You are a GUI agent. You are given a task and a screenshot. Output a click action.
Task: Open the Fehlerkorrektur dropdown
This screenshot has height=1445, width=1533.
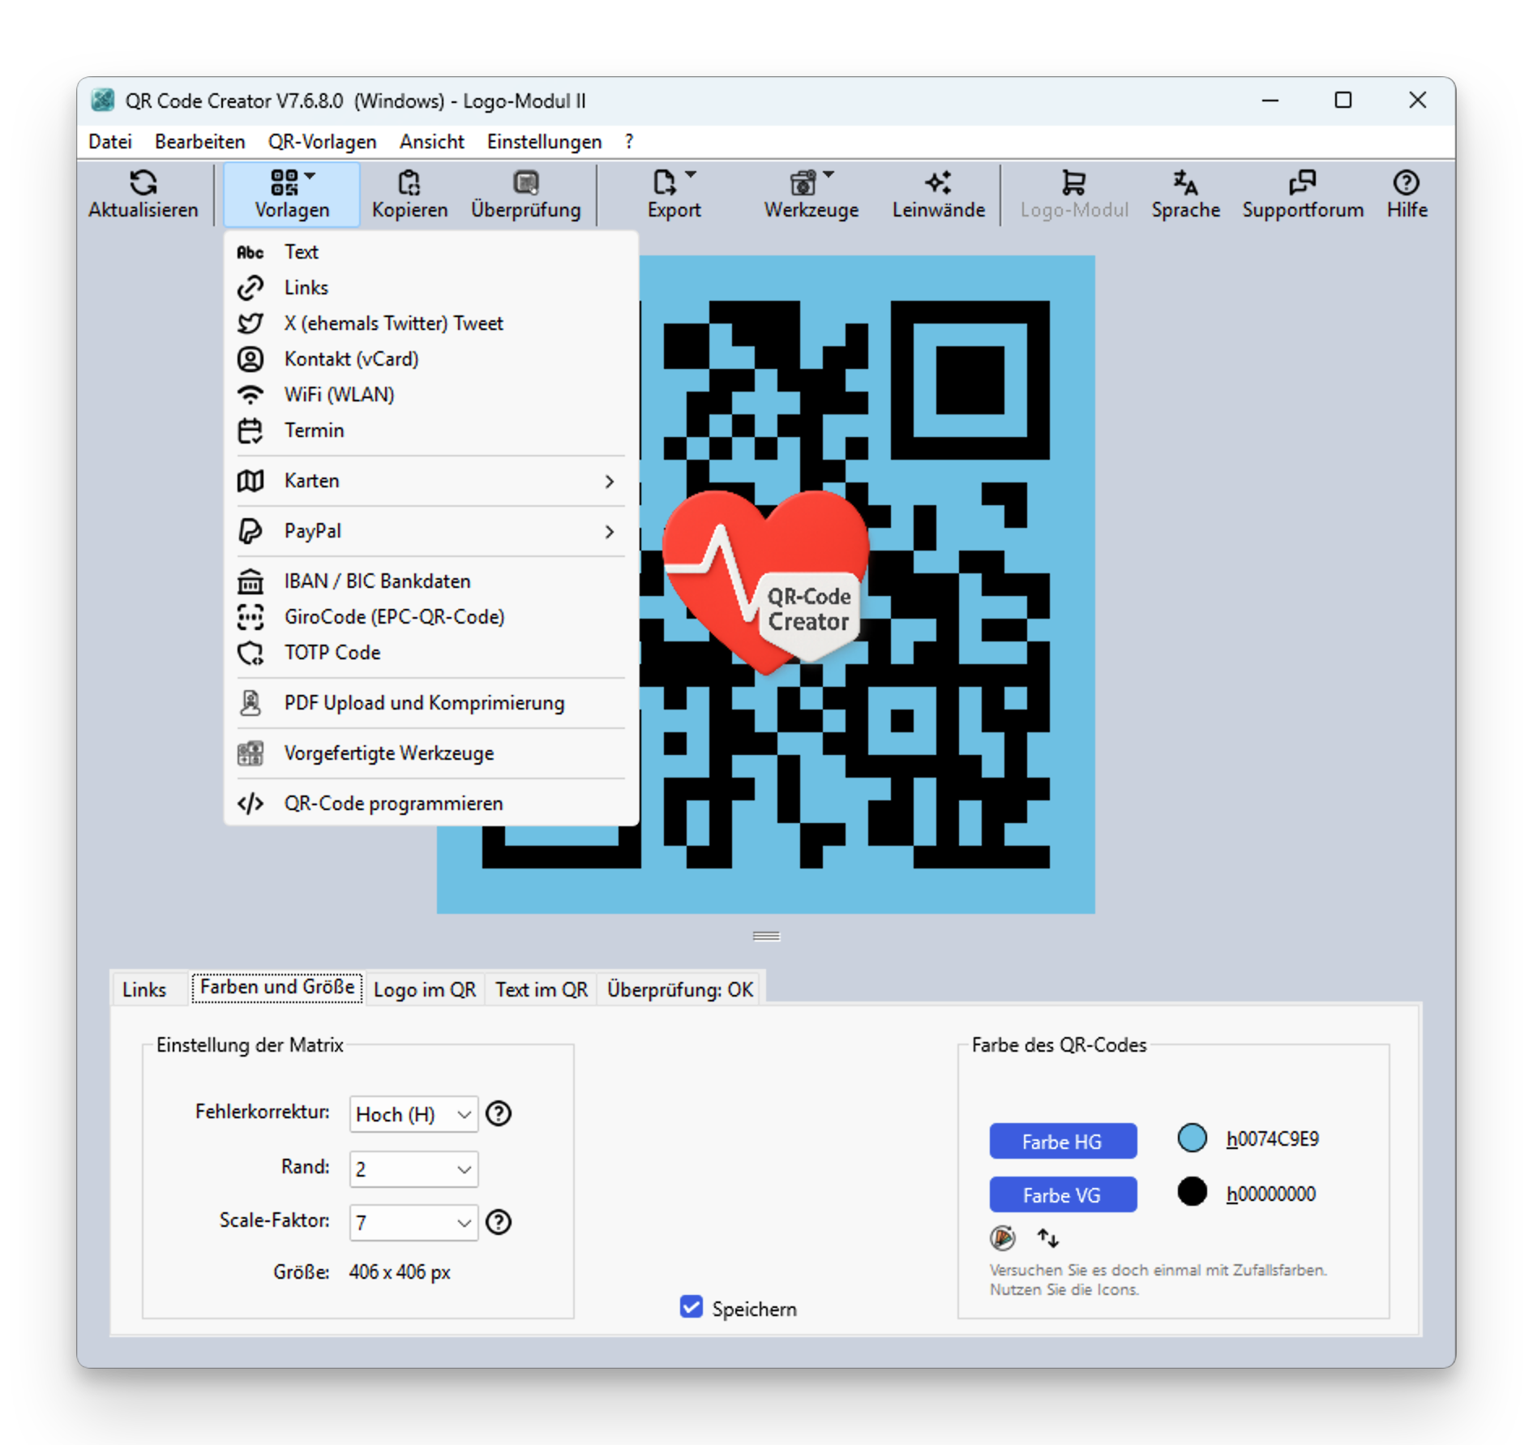click(413, 1114)
